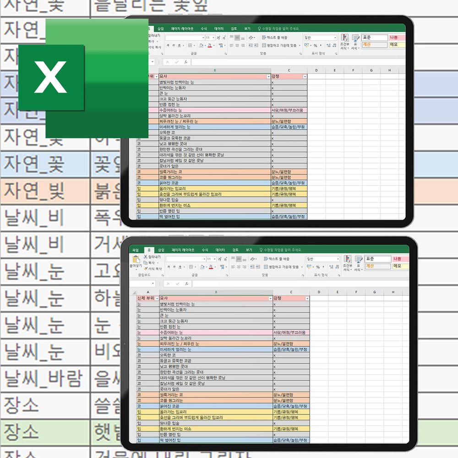Apply 나쁨 cell style in lower Excel
Screen dimensions: 458x458
(401, 259)
